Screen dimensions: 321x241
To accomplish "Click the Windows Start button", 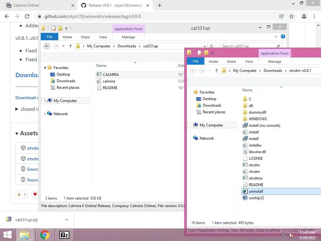I will point(8,235).
